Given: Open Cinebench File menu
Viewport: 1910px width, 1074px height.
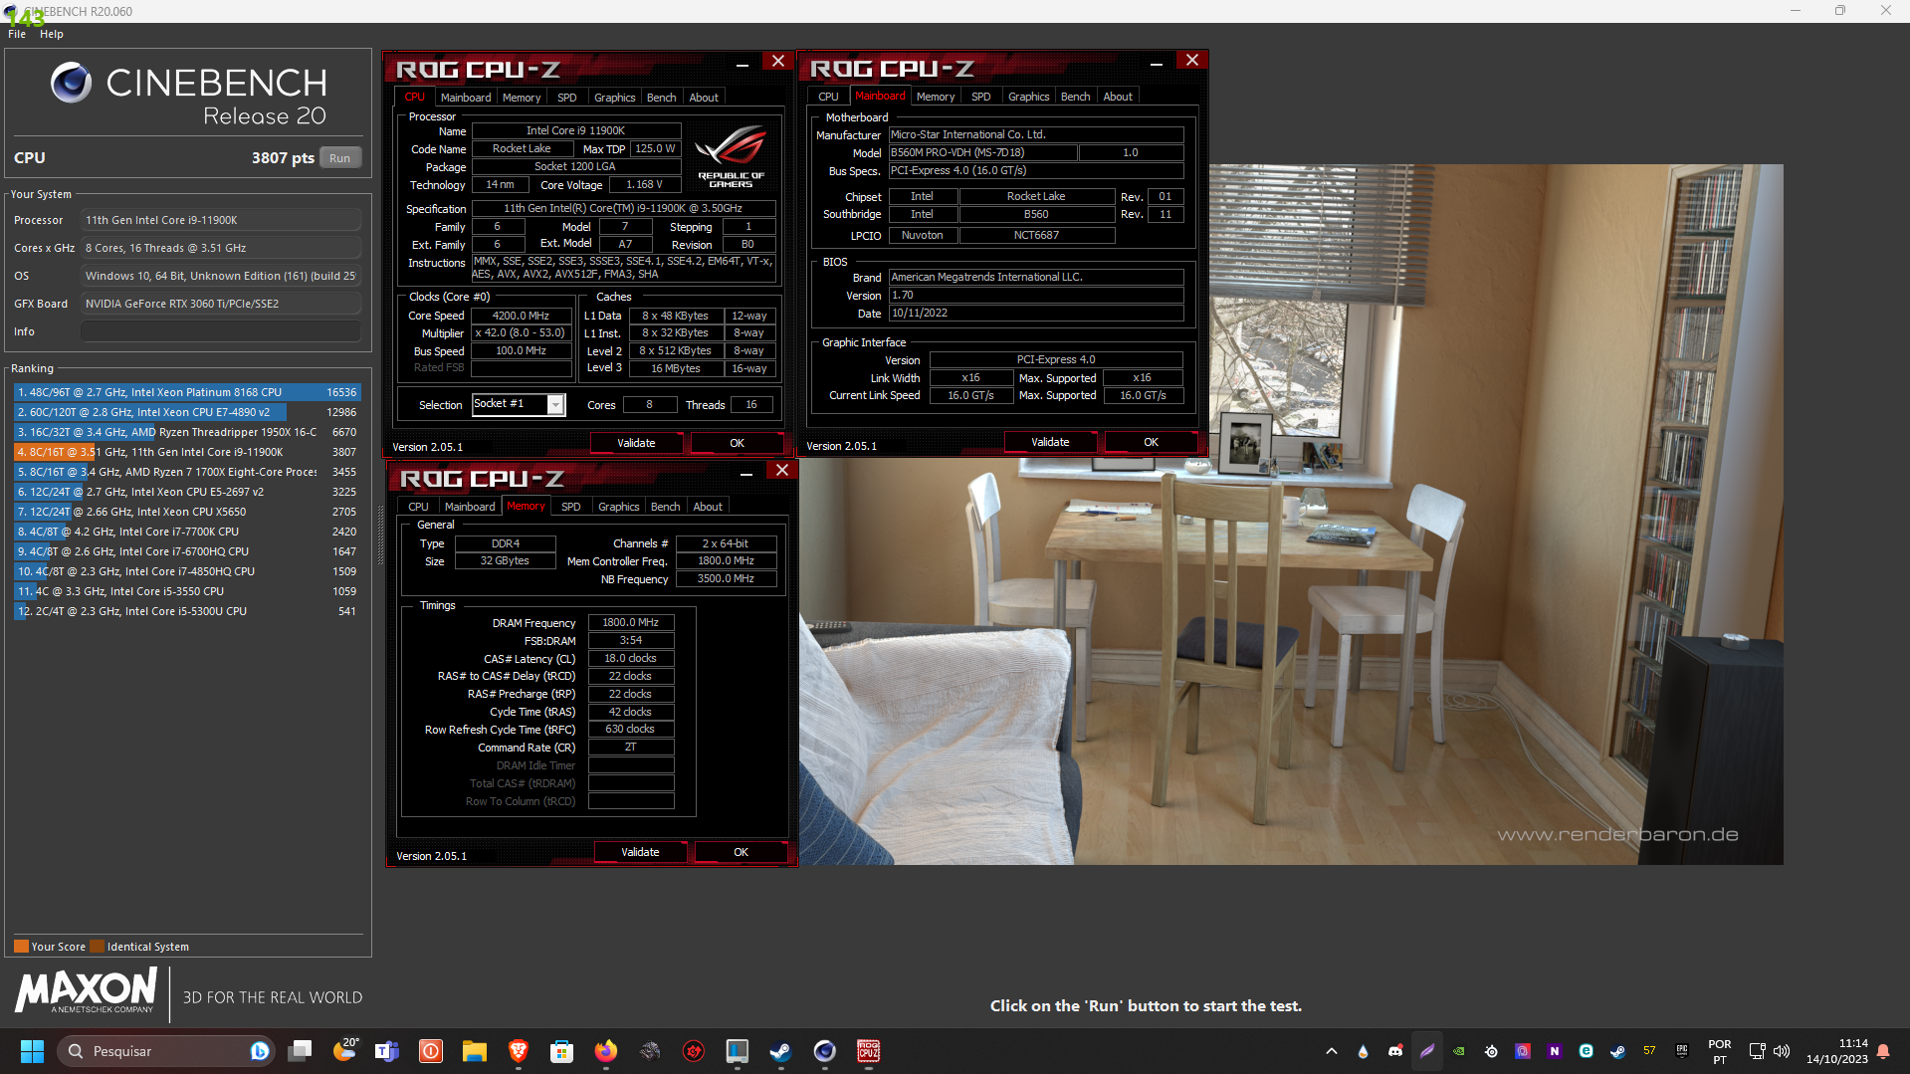Looking at the screenshot, I should coord(17,34).
